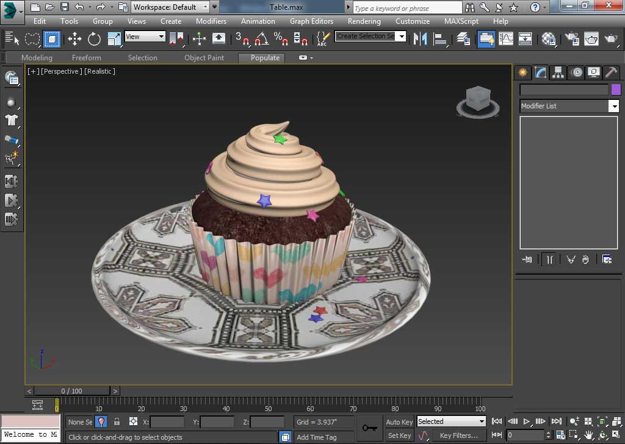
Task: Click the purple object color swatch
Action: click(x=616, y=90)
